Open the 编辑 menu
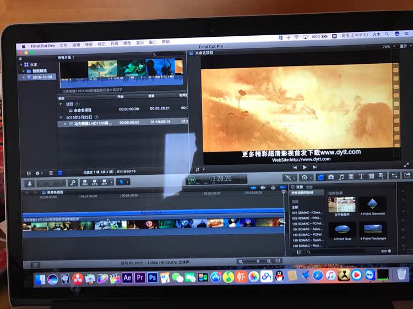413x309 pixels. click(x=76, y=45)
